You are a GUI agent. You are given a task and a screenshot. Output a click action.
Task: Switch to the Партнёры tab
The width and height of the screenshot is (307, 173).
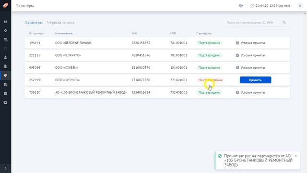(x=34, y=23)
